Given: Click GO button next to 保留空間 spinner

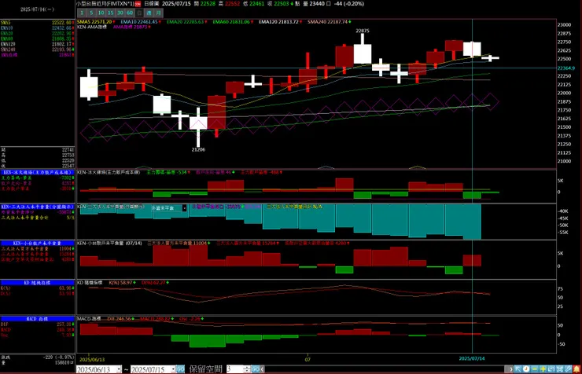Looking at the screenshot, I should [x=256, y=369].
